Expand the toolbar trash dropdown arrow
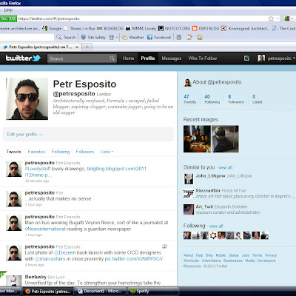 pos(117,38)
